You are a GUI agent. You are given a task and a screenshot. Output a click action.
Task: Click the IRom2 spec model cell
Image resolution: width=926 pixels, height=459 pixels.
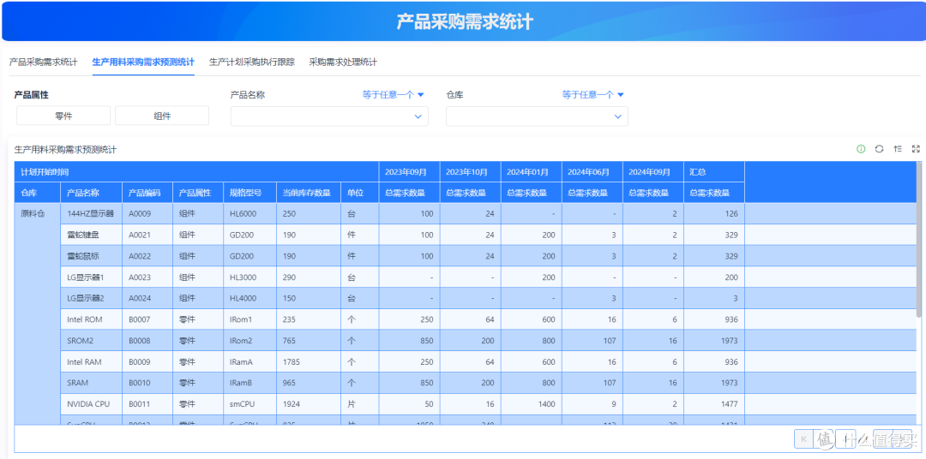(x=250, y=341)
